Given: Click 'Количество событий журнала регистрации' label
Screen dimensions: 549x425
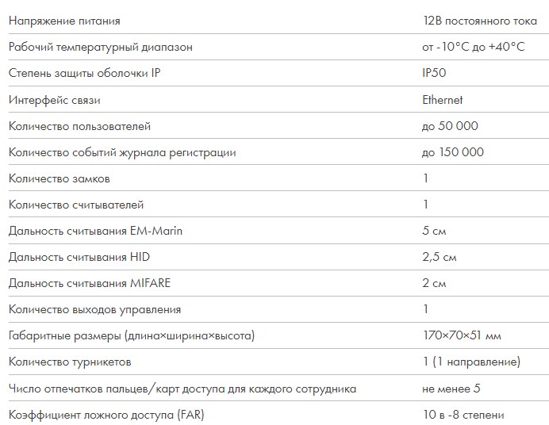Looking at the screenshot, I should tap(122, 152).
